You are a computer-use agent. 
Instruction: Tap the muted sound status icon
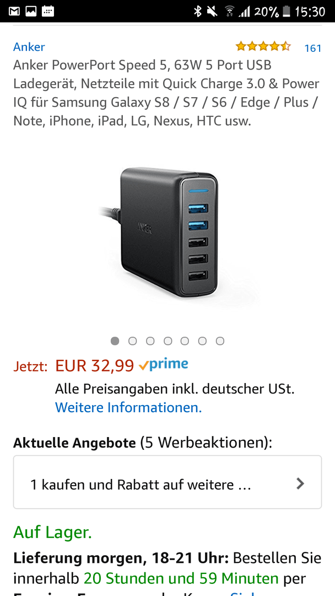point(213,12)
